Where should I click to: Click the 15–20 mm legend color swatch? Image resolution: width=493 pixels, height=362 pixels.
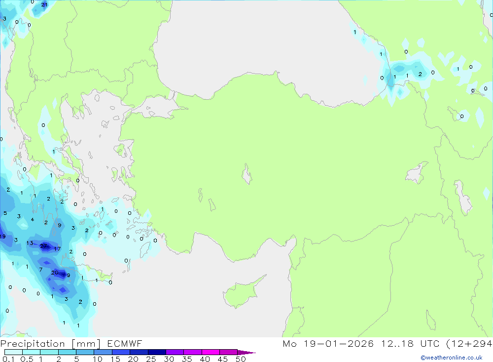(121, 352)
